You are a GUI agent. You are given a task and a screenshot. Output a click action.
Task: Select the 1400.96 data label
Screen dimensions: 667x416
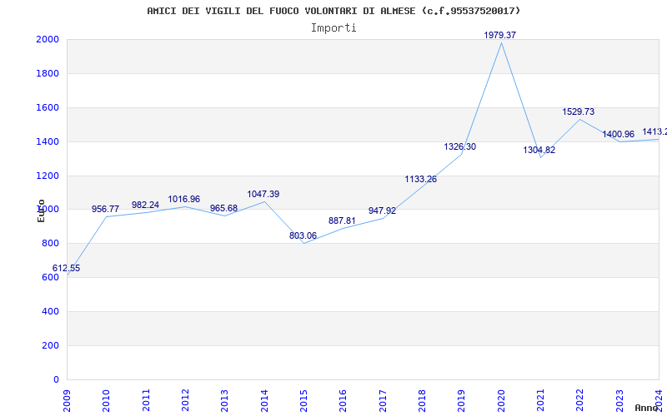coord(618,134)
